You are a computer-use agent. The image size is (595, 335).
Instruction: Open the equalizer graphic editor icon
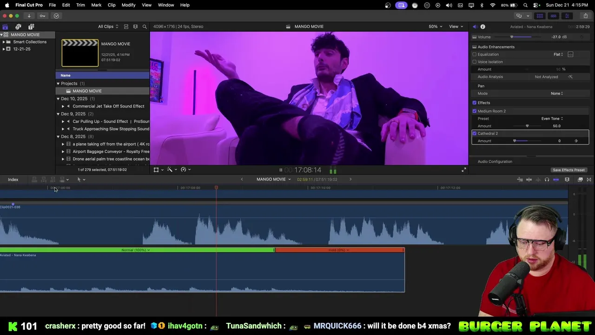pos(570,54)
